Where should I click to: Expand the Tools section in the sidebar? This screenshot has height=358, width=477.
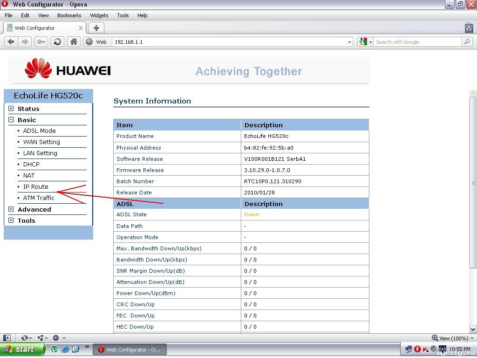pyautogui.click(x=11, y=220)
